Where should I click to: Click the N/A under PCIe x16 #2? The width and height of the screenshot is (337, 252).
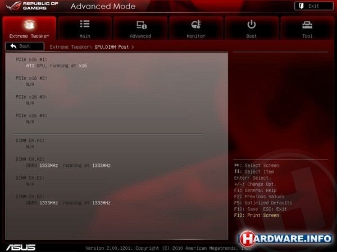click(x=30, y=85)
